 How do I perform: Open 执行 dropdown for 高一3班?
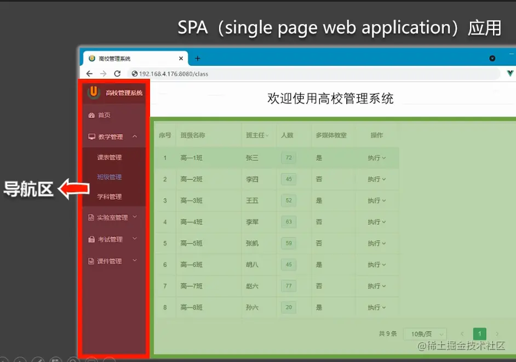tap(376, 200)
